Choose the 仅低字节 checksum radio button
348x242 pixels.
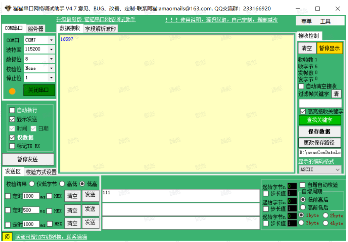[x=32, y=184]
